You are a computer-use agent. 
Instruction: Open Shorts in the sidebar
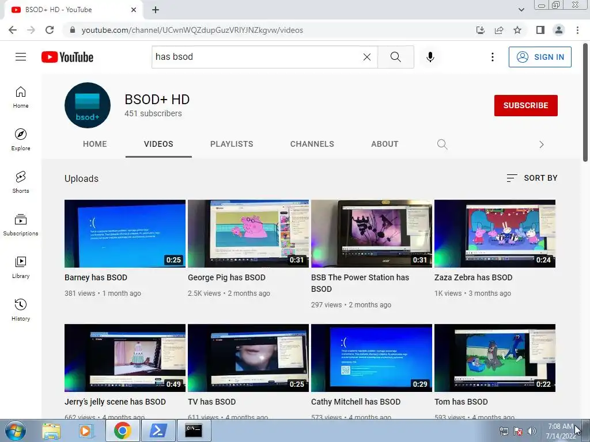tap(21, 182)
